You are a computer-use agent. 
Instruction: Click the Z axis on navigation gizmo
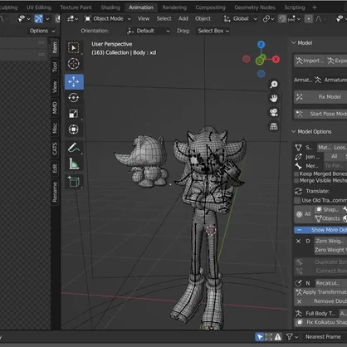(x=261, y=45)
